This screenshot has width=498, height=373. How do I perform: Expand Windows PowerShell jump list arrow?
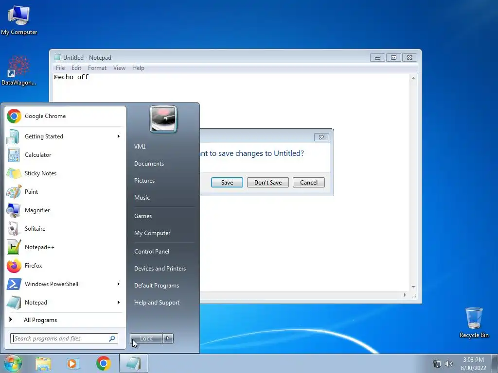click(x=119, y=284)
